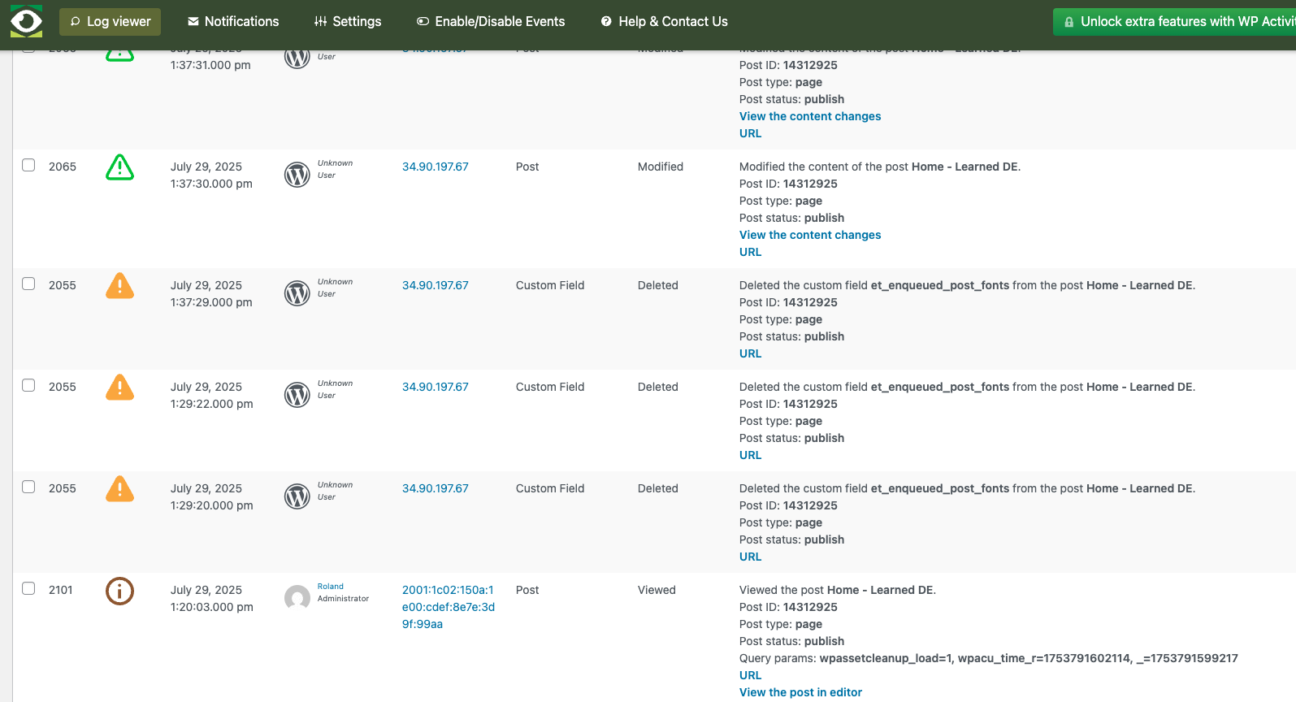Open URL link for 1:37:29 deleted field
Screen dimensions: 1296x702
tap(751, 353)
